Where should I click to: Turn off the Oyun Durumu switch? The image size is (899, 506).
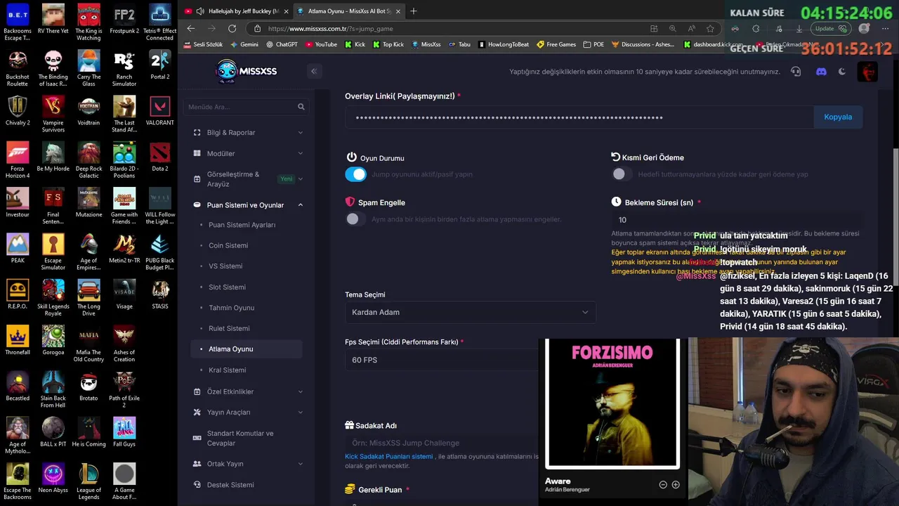[x=356, y=174]
